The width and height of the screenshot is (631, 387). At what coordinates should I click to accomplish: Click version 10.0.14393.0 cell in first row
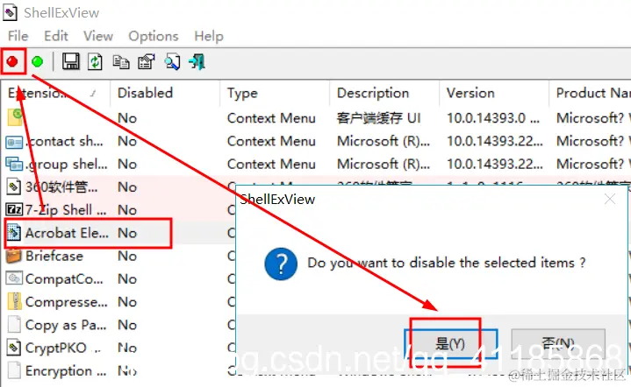coord(492,118)
